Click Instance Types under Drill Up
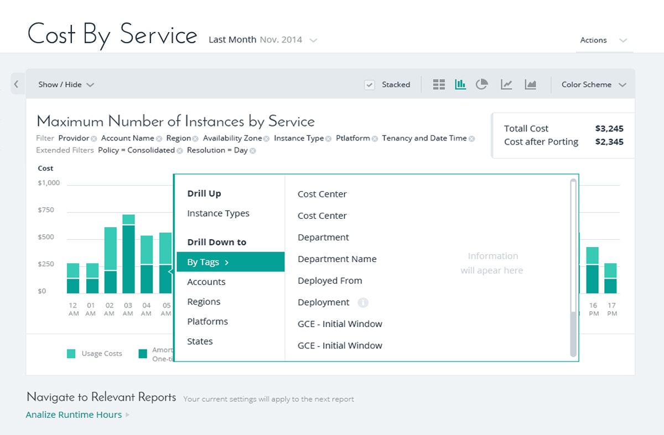 [218, 213]
